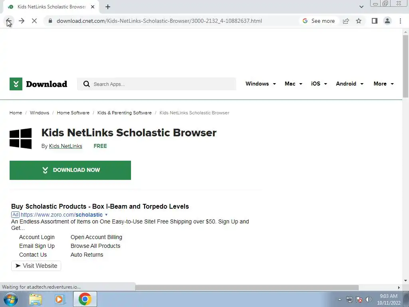Bookmark this page with the star icon
This screenshot has height=307, width=409.
359,21
